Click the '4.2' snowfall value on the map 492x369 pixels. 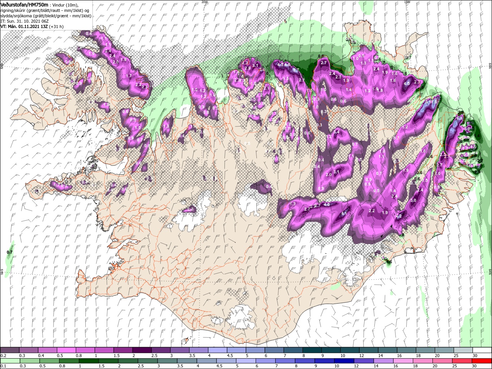coord(399,216)
